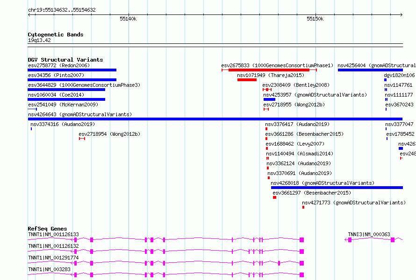The image size is (416, 280).
Task: Click TNNT1|NM_001126133 transcript label
Action: [53, 234]
